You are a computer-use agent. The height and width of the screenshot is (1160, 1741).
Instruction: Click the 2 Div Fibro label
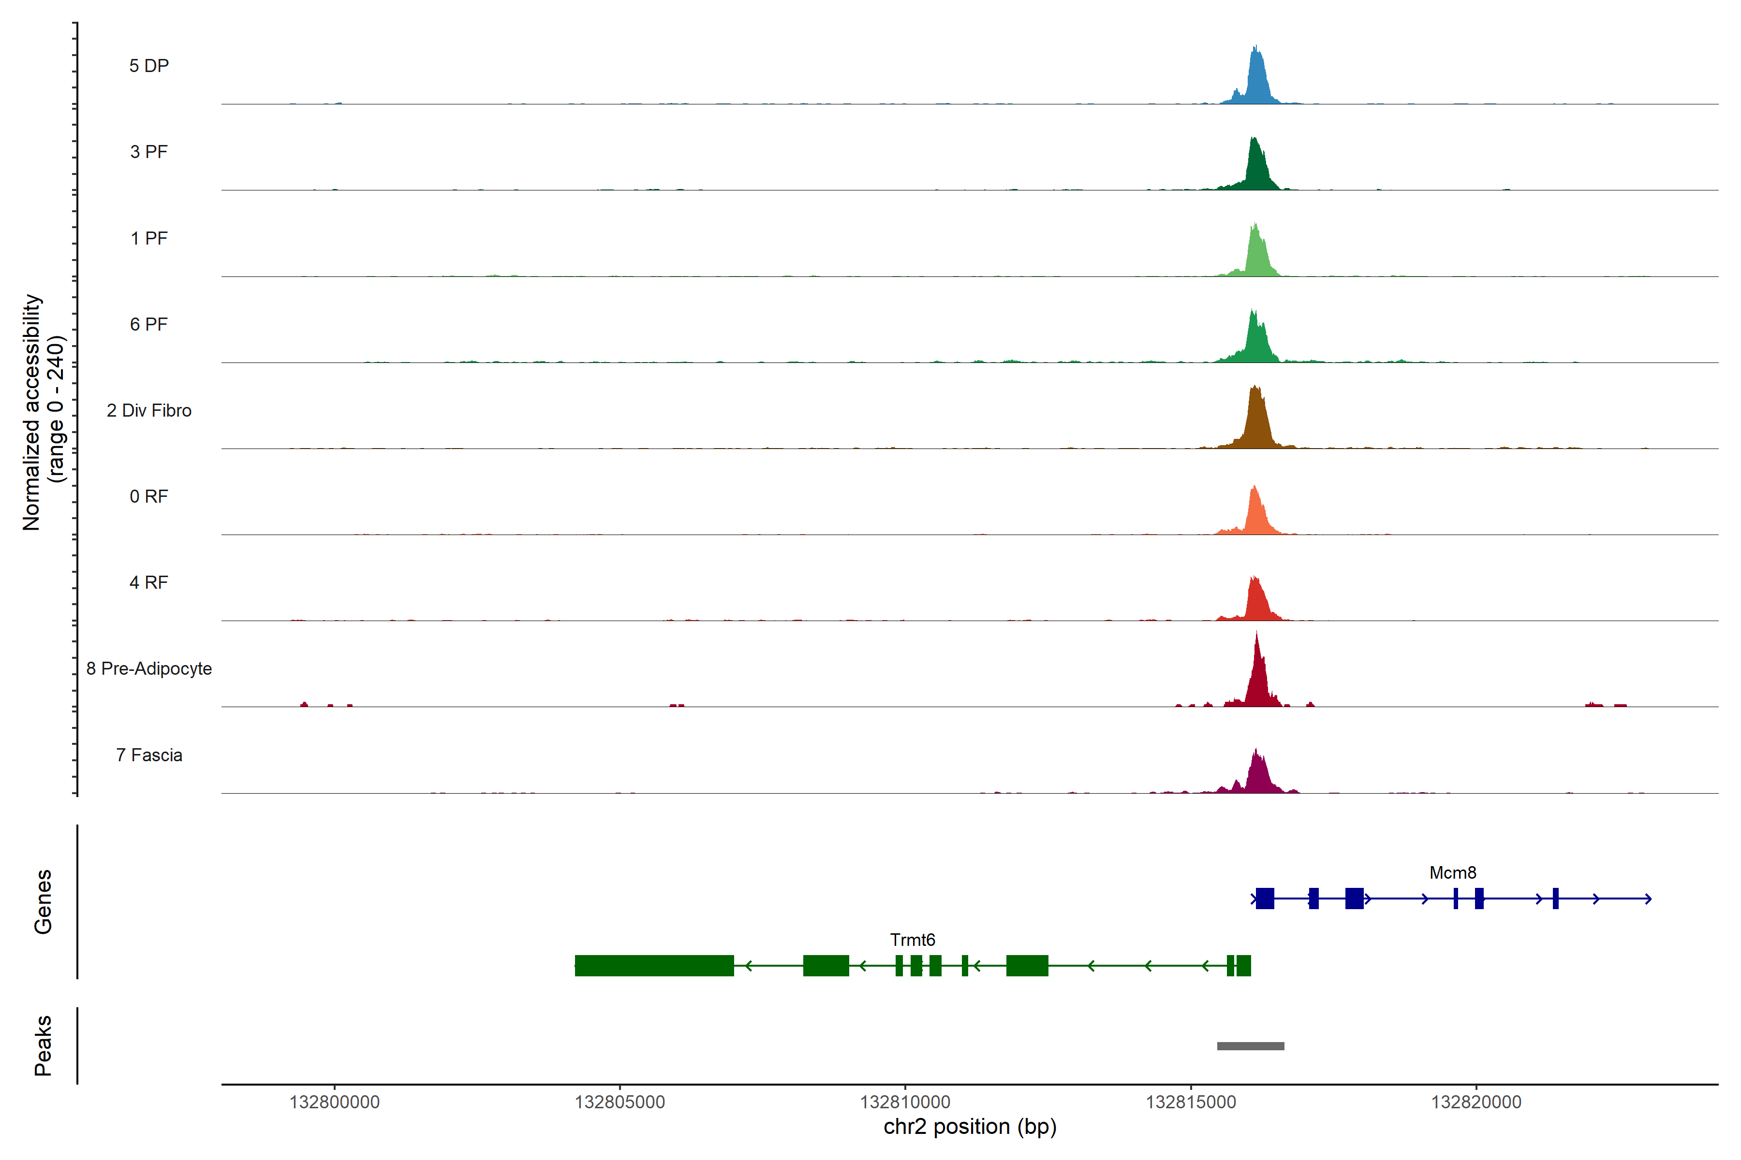point(149,410)
